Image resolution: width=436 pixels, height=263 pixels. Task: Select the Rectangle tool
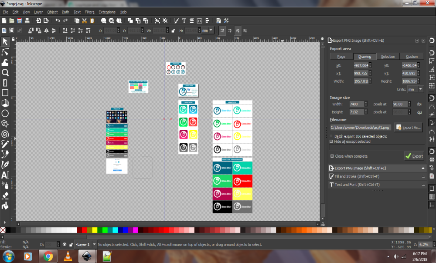[x=5, y=93]
